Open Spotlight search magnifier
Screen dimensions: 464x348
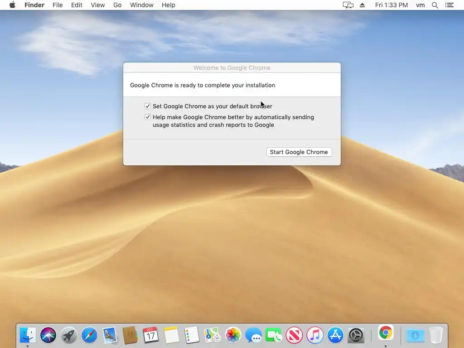[435, 5]
